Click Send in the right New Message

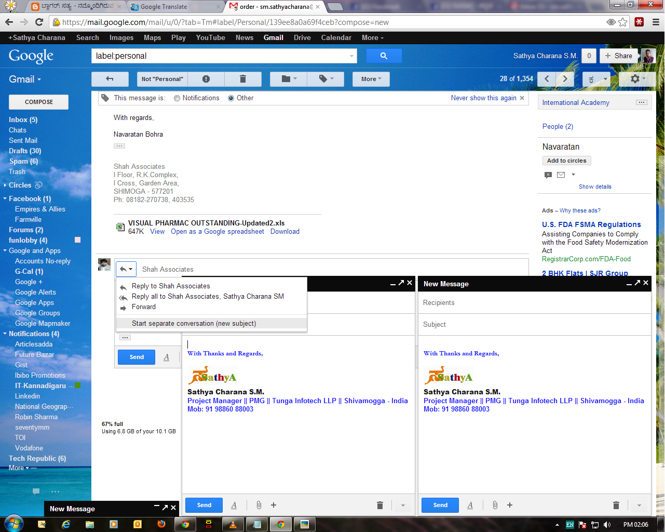[440, 505]
